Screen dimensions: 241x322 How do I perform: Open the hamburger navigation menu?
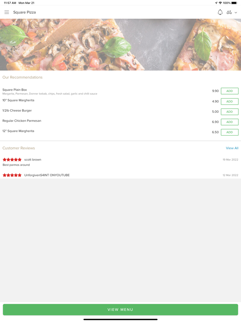coord(7,12)
